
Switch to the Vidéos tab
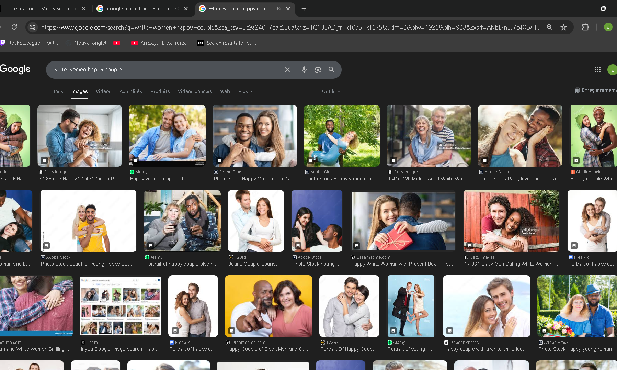coord(103,91)
